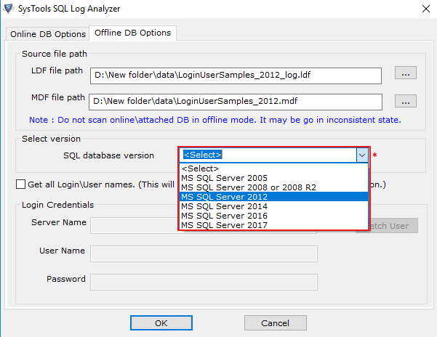The image size is (437, 337).
Task: Confirm with the OK button
Action: pyautogui.click(x=161, y=322)
